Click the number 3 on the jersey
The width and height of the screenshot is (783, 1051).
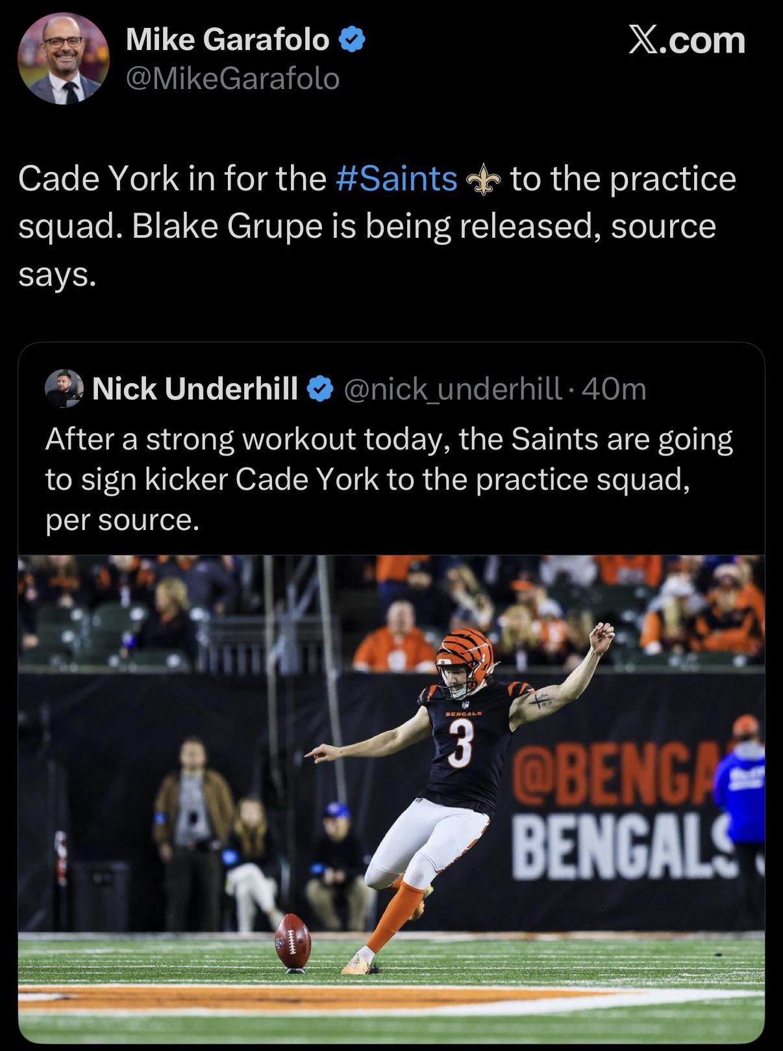[x=460, y=744]
